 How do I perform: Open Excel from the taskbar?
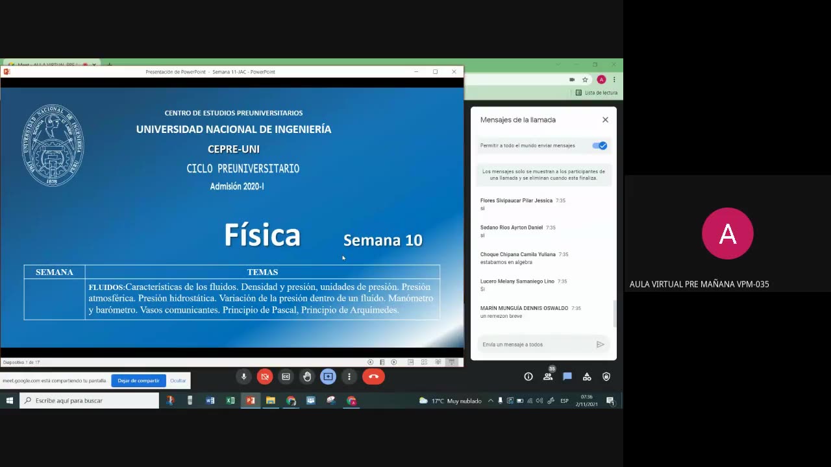click(x=230, y=401)
